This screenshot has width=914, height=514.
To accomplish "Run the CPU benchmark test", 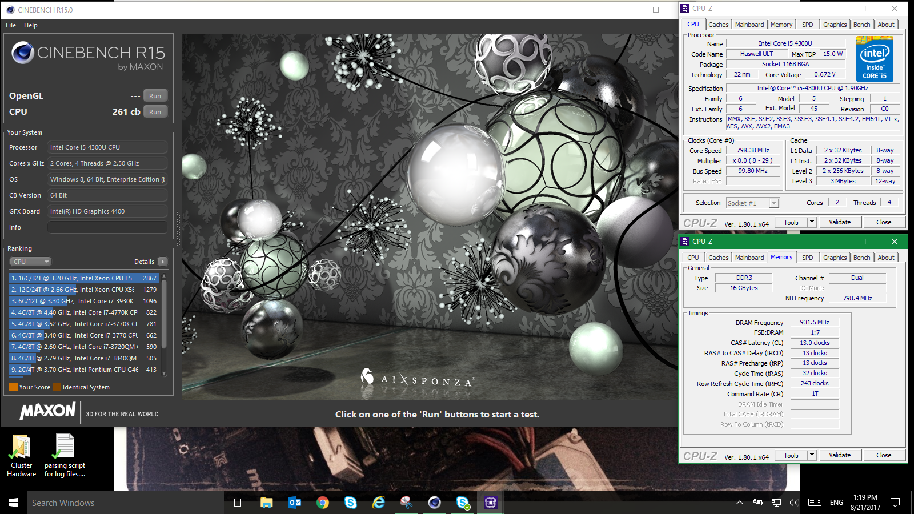I will [x=155, y=112].
